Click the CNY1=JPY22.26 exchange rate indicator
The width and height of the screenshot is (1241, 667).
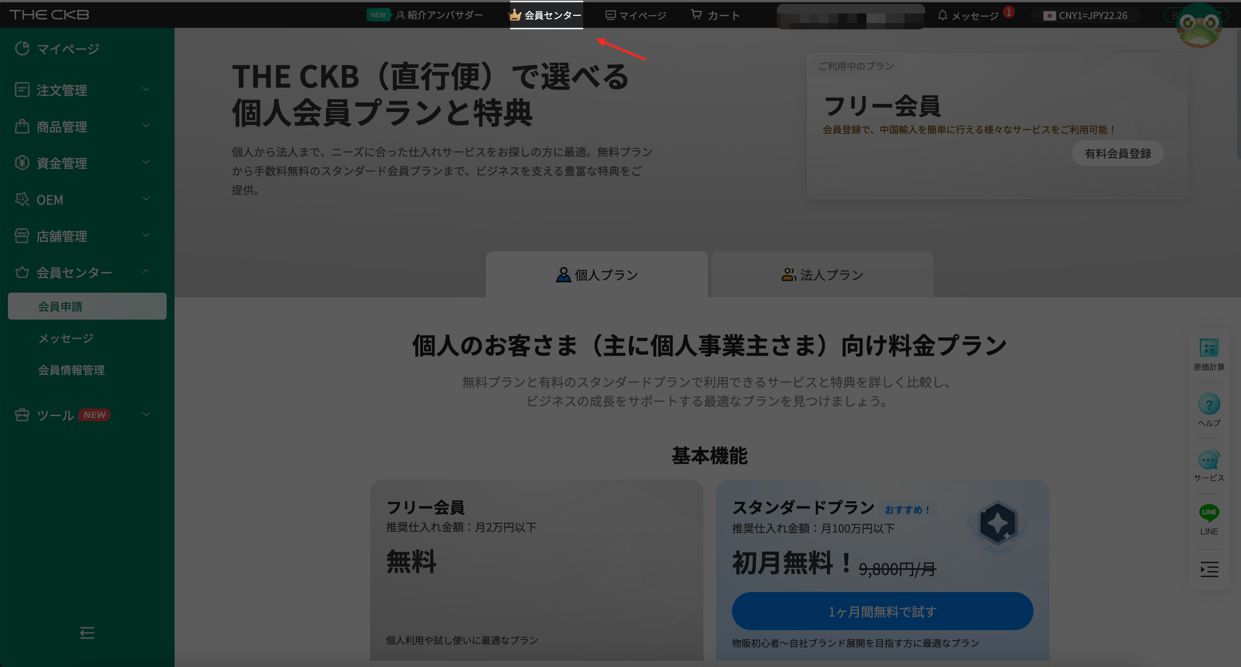(x=1085, y=15)
